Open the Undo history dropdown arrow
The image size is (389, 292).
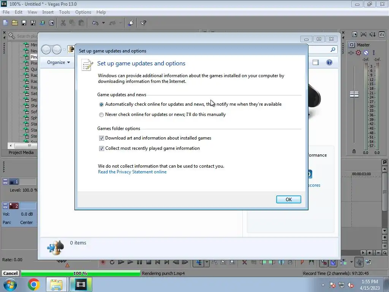tap(103, 23)
